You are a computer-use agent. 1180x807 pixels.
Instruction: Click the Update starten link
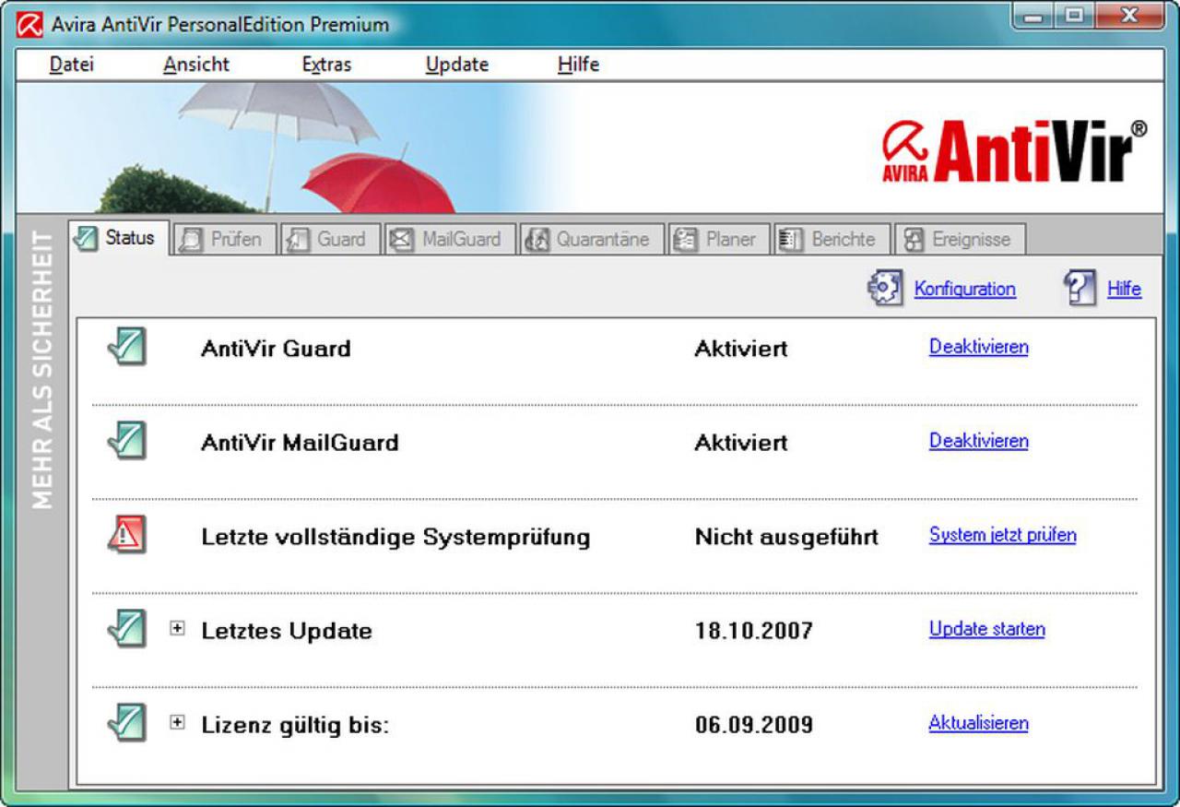[987, 629]
